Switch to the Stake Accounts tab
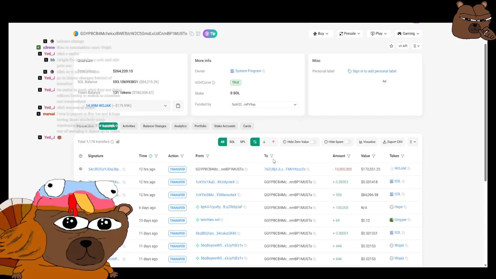This screenshot has height=279, width=496. tap(225, 126)
